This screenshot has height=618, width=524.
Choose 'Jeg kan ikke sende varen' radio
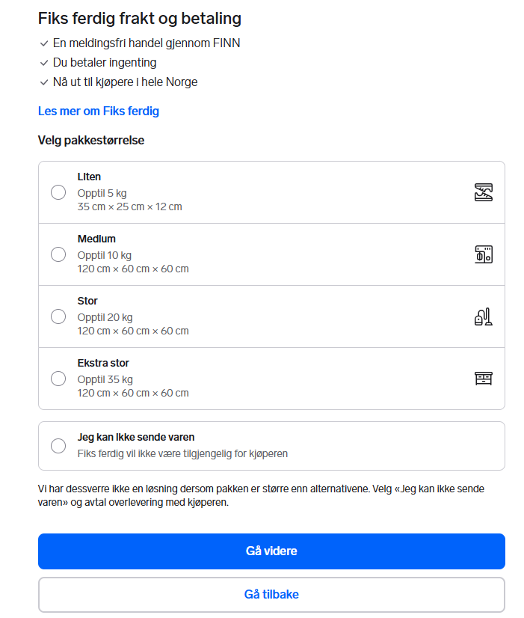point(58,446)
